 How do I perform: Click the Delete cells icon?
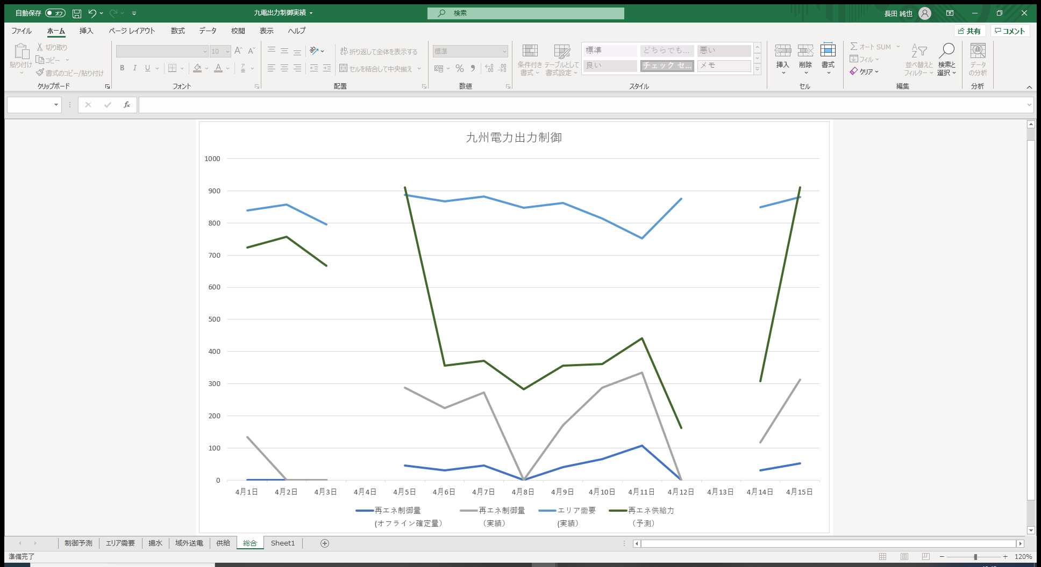point(805,51)
